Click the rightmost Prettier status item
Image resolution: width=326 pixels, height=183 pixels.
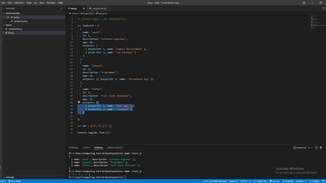click(x=315, y=181)
